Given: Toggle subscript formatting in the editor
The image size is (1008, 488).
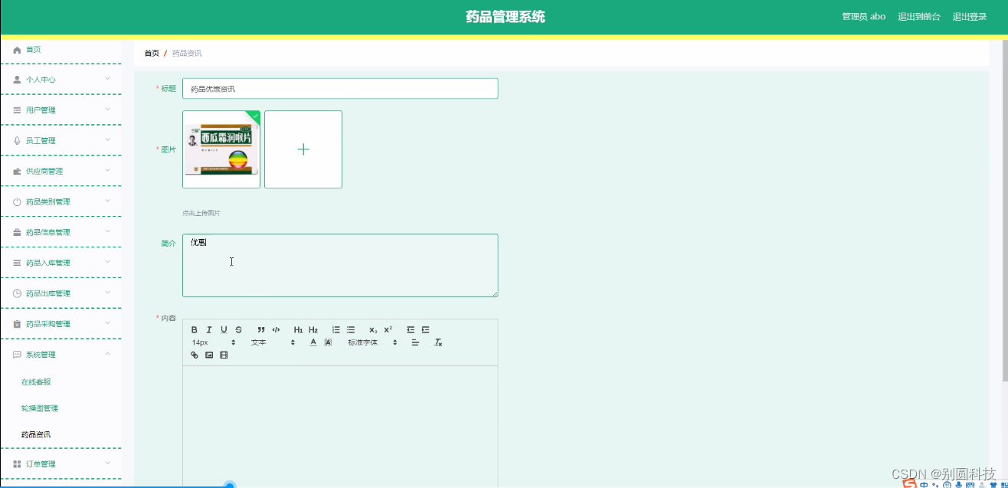Looking at the screenshot, I should [x=372, y=329].
